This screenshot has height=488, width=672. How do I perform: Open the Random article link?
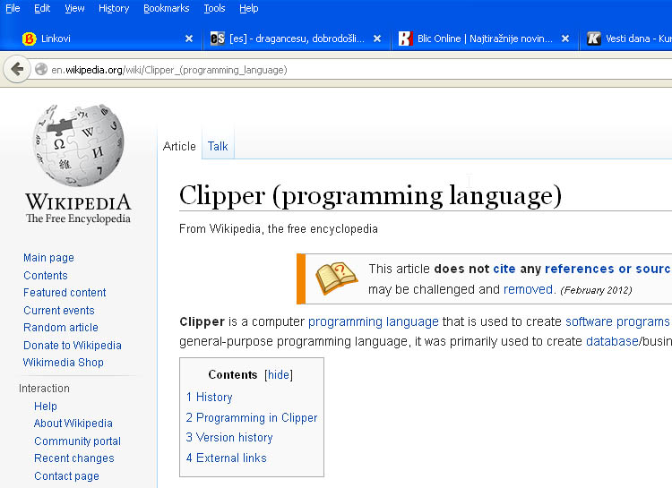(x=61, y=328)
